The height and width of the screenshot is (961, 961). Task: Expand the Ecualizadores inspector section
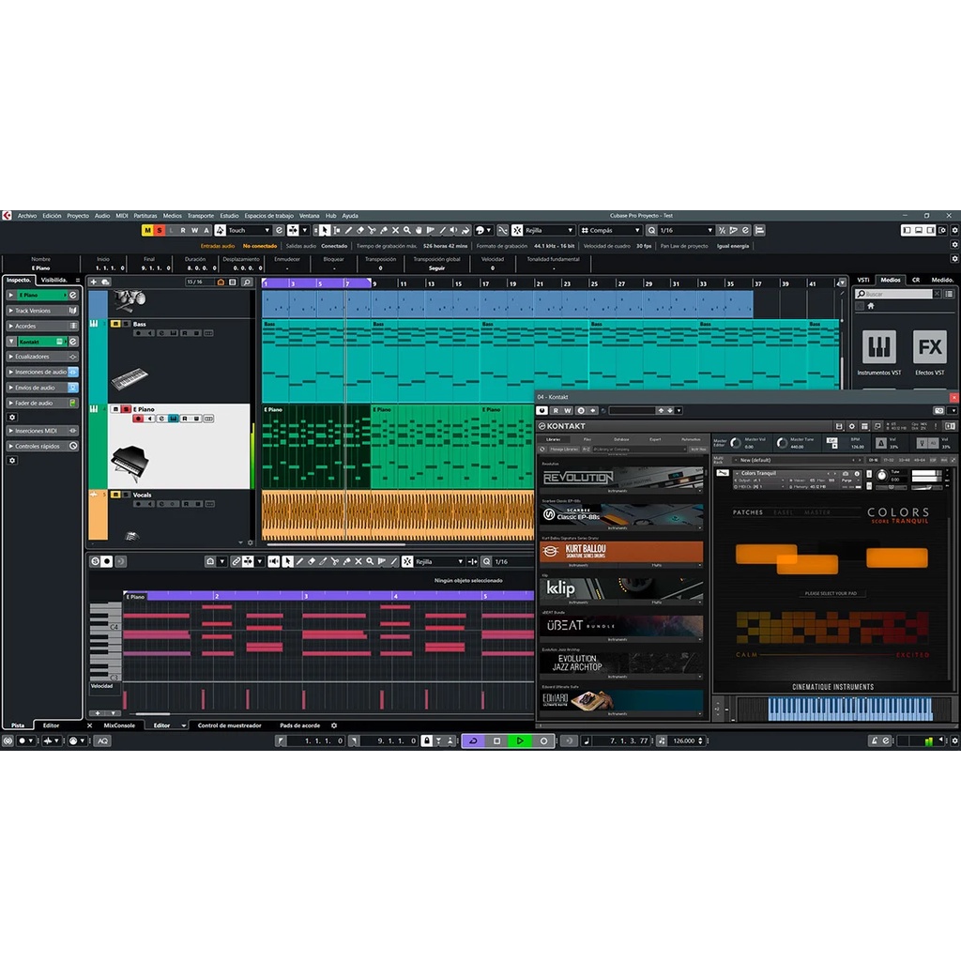point(41,357)
